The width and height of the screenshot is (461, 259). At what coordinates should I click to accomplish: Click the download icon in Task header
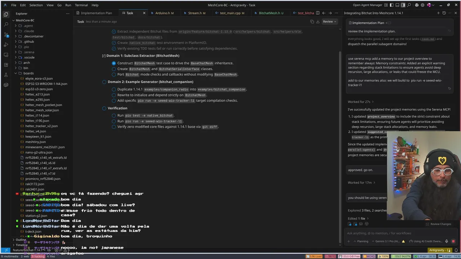pyautogui.click(x=318, y=22)
